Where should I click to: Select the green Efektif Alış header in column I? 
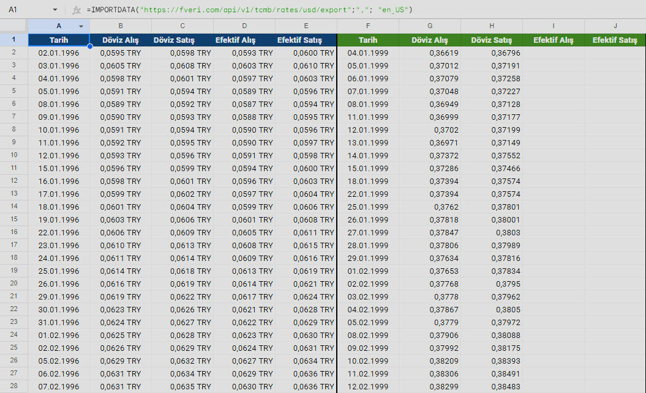click(553, 39)
